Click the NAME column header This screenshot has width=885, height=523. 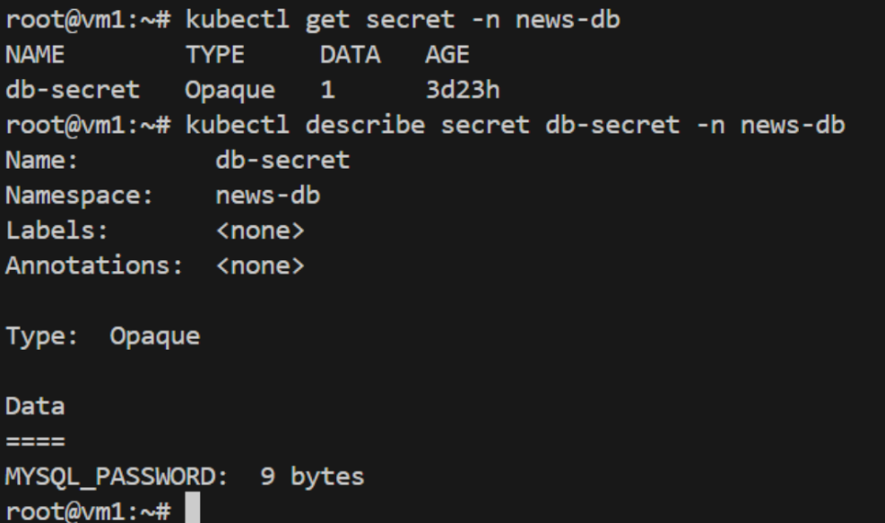(x=35, y=55)
